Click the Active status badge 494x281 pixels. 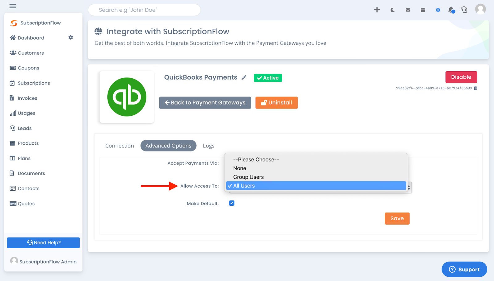268,78
